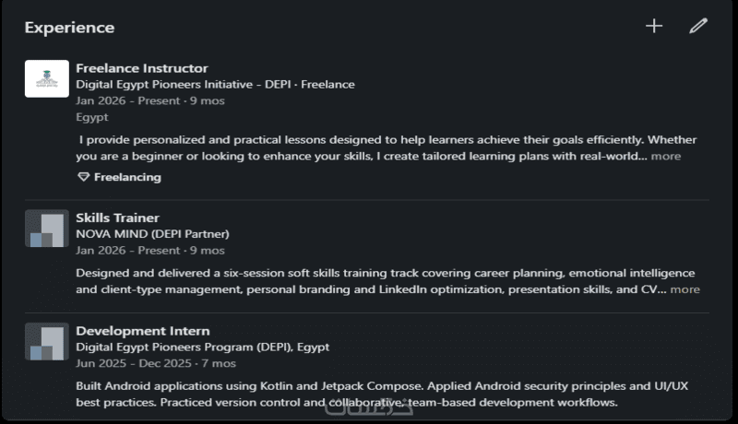Click the Skills Trainer description paragraph
This screenshot has width=738, height=424.
pos(386,281)
